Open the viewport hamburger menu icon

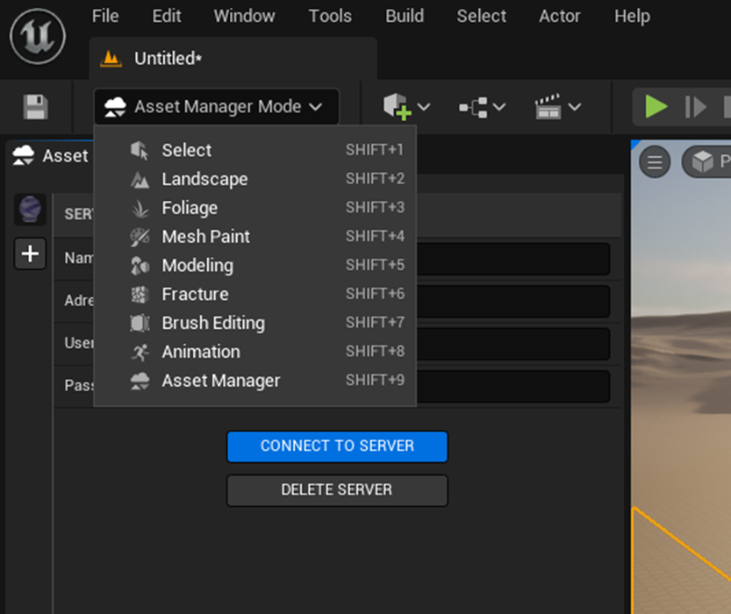tap(655, 162)
